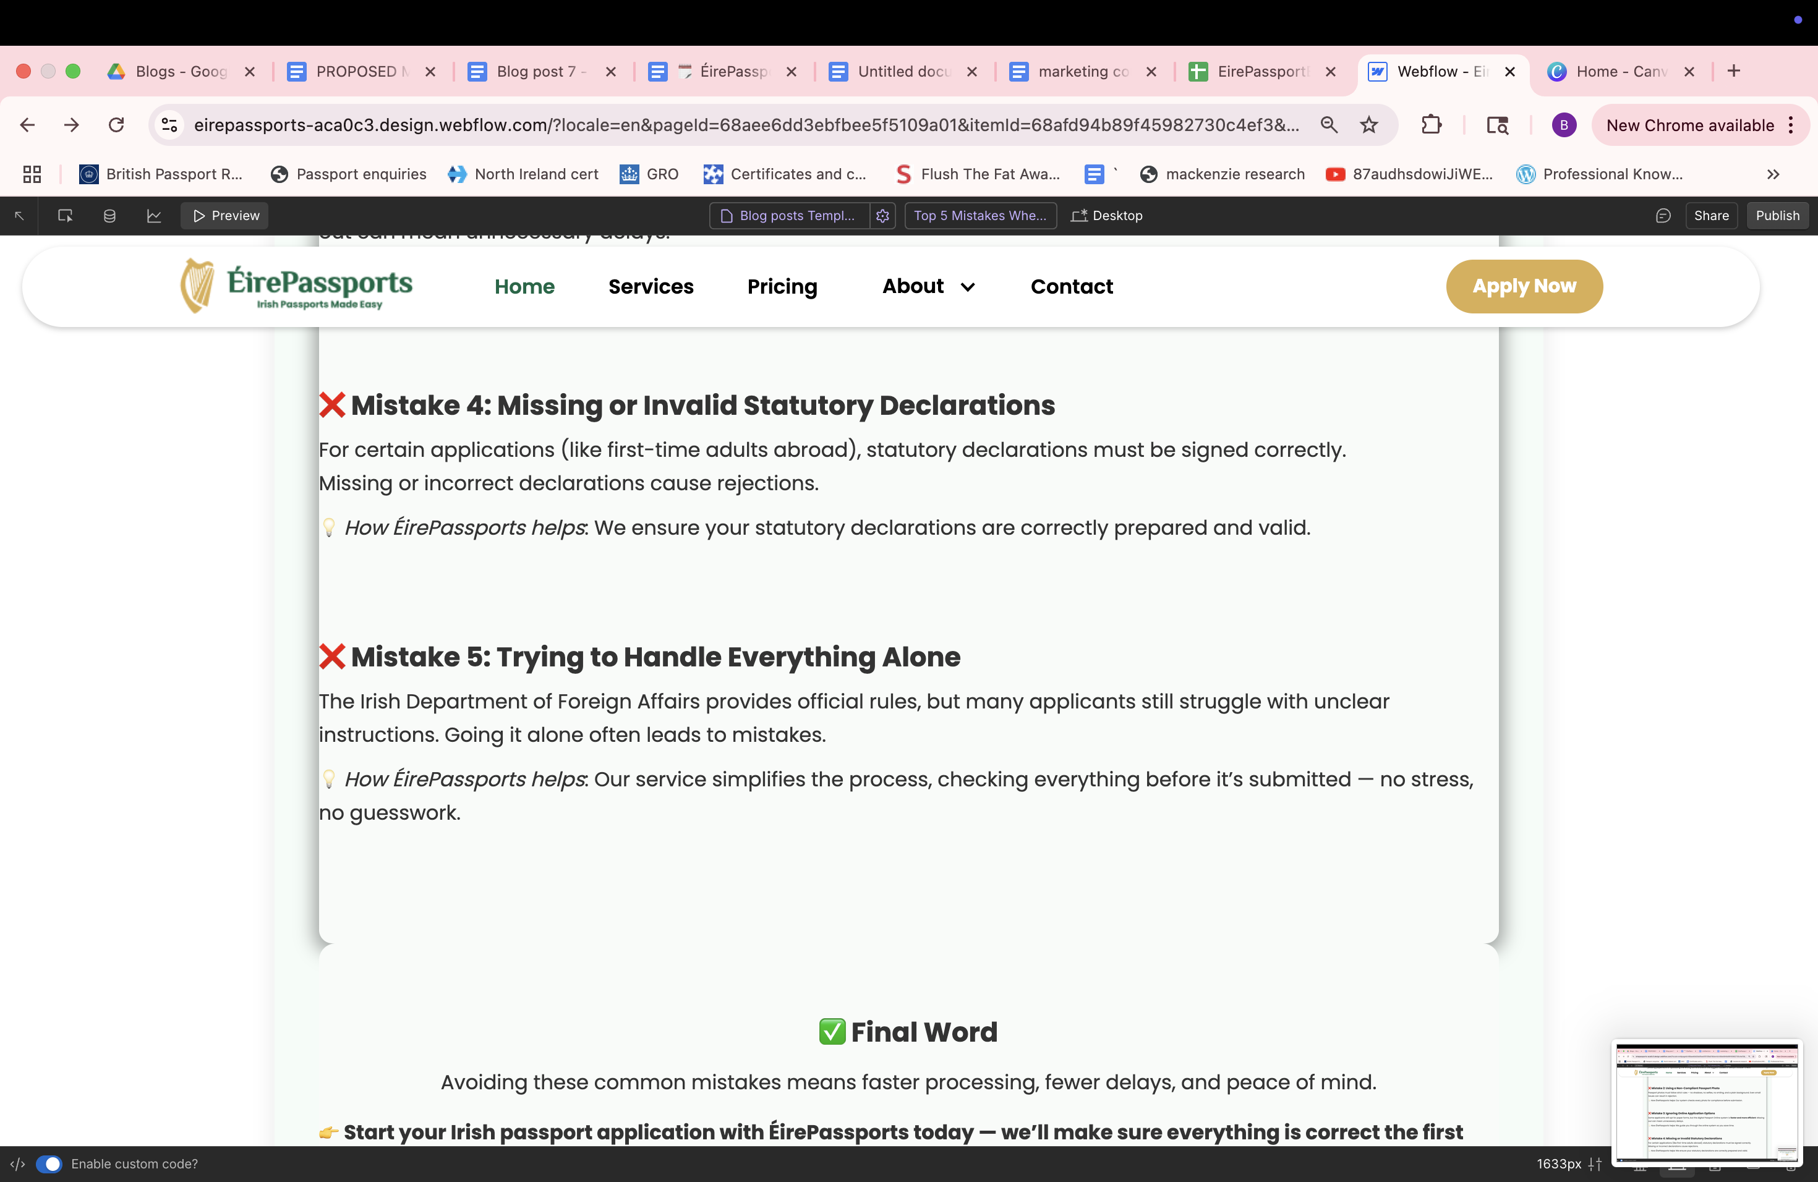Open the Chrome apps grid icon in bookmarks bar
This screenshot has width=1818, height=1182.
tap(32, 174)
